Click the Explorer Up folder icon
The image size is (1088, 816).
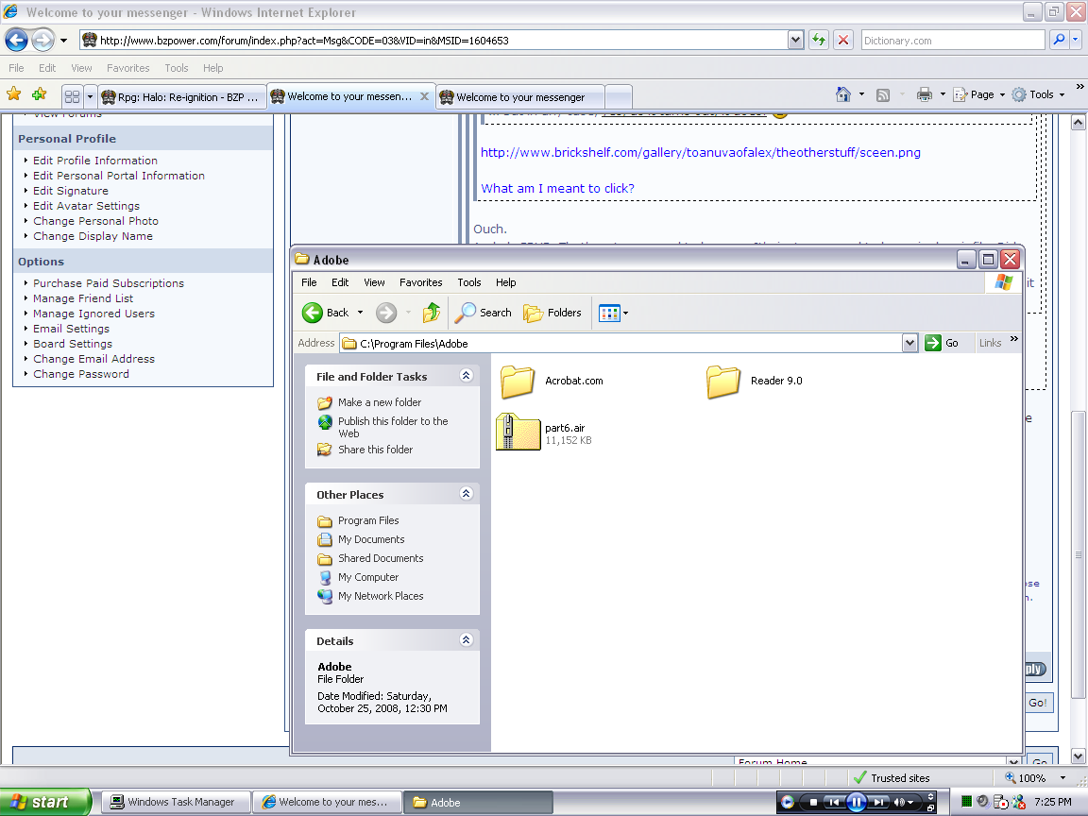click(x=432, y=313)
